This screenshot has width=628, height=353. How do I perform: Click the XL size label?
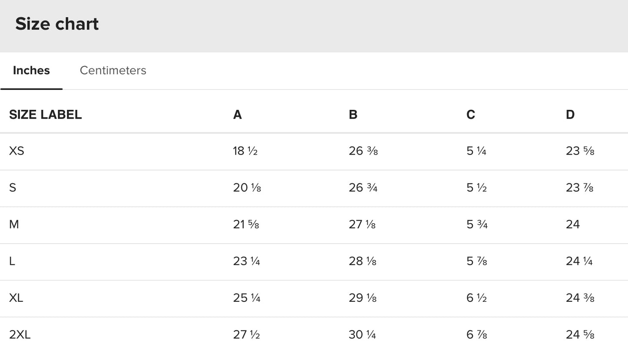point(16,298)
